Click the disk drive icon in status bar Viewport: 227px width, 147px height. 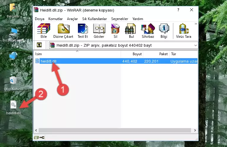point(36,138)
